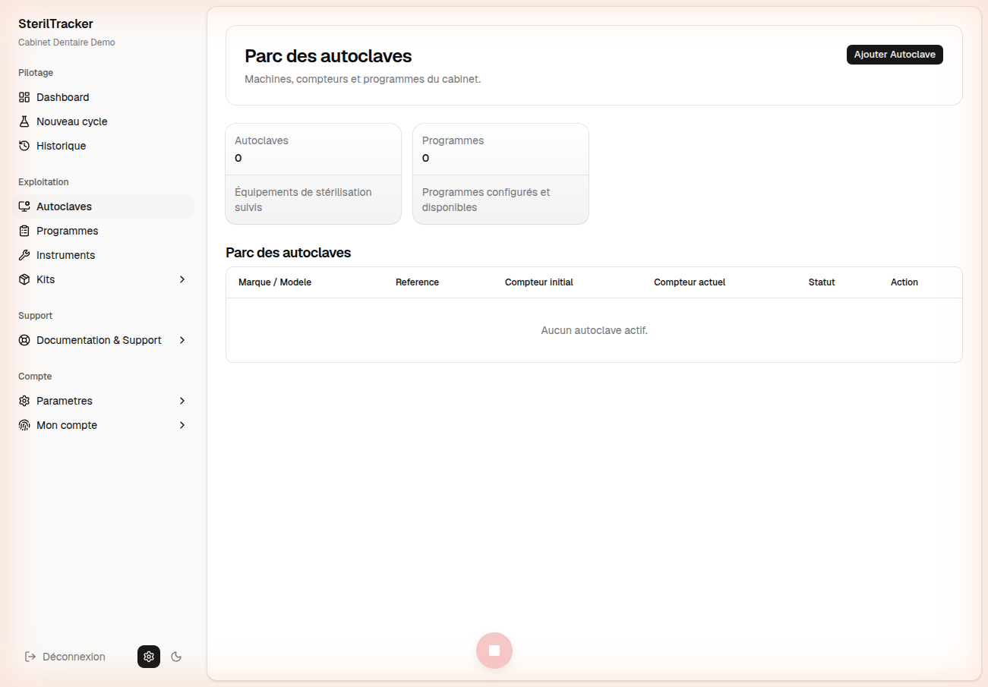Viewport: 988px width, 687px height.
Task: Click the Nouveau cycle flask icon
Action: (24, 121)
